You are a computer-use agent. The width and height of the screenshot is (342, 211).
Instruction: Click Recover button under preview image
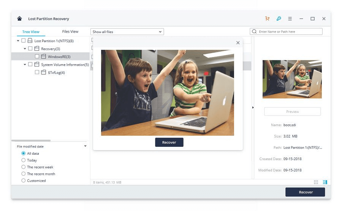169,142
